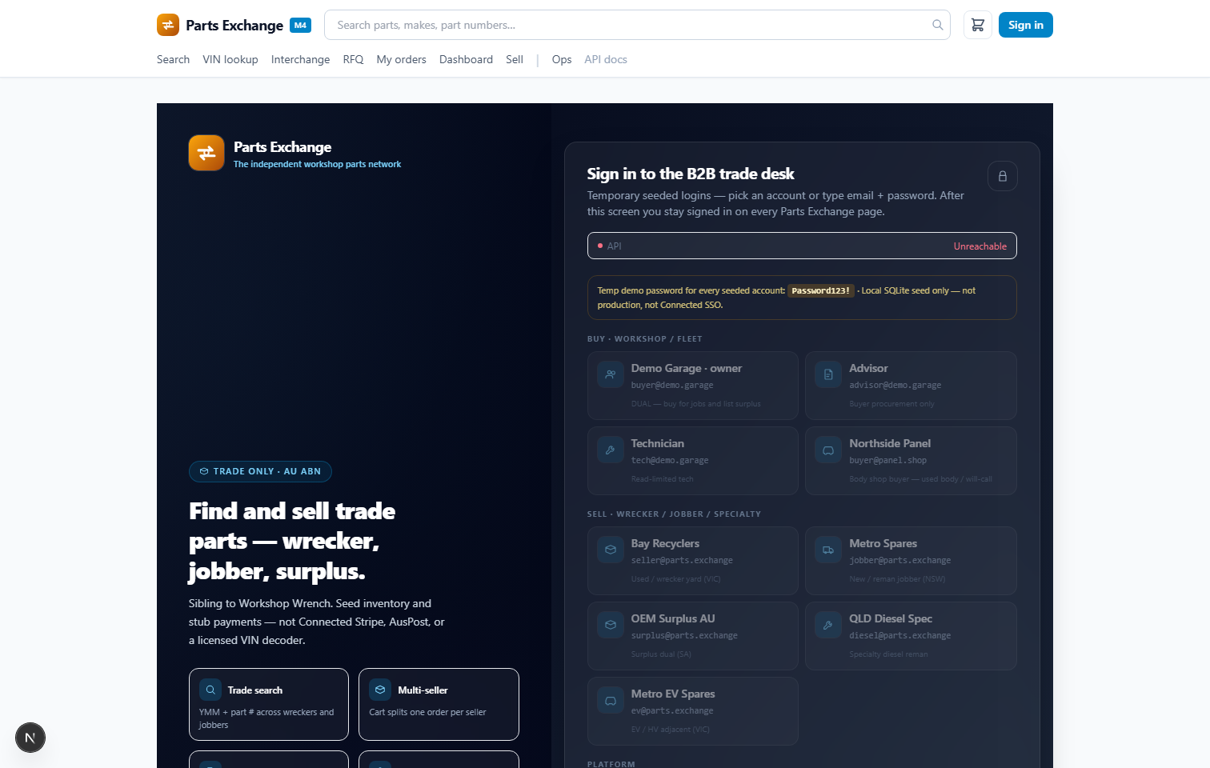Open My orders in navigation

(x=401, y=59)
